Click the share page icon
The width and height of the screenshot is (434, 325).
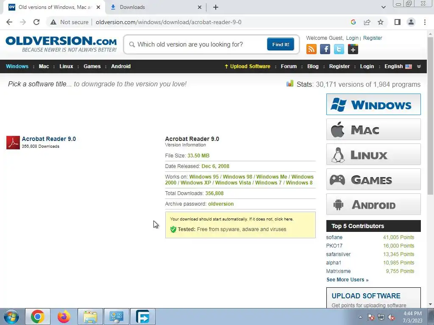(x=367, y=22)
